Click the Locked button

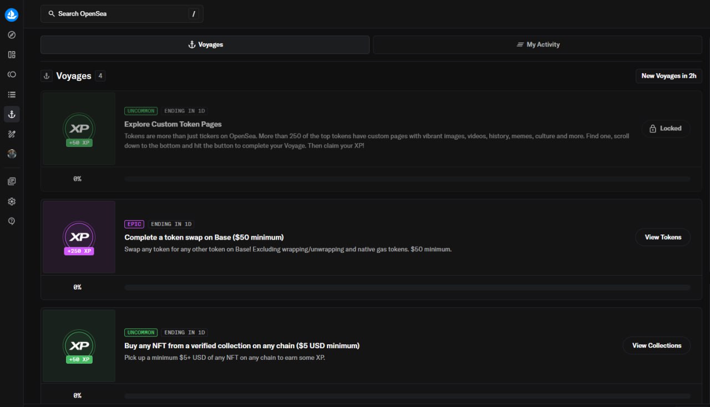click(x=666, y=129)
